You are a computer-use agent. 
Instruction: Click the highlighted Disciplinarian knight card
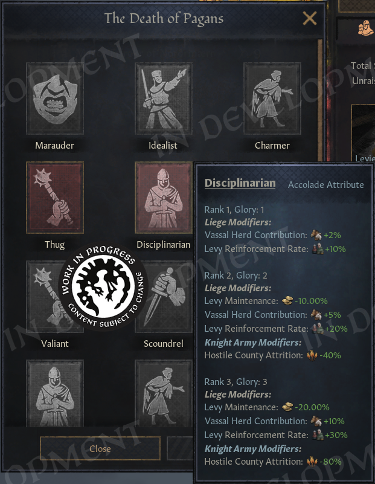(x=164, y=198)
